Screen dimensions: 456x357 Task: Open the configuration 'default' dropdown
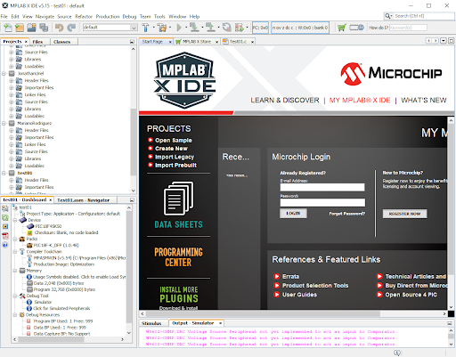[134, 28]
